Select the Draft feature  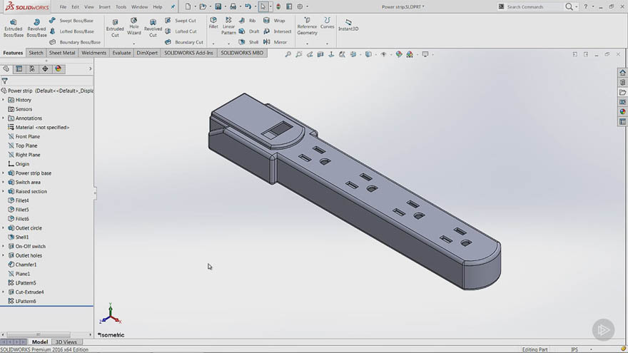point(249,31)
